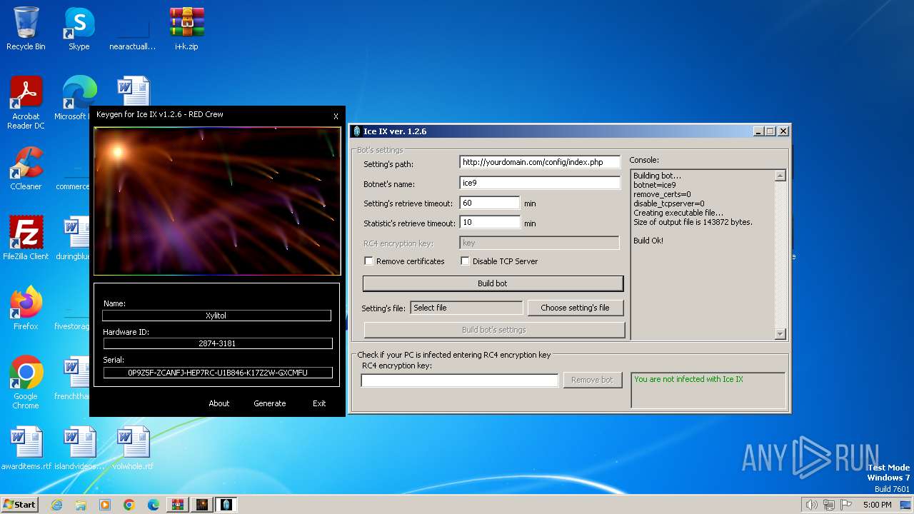Switch to WinRAR taskbar item
Viewport: 914px width, 514px height.
[x=178, y=505]
